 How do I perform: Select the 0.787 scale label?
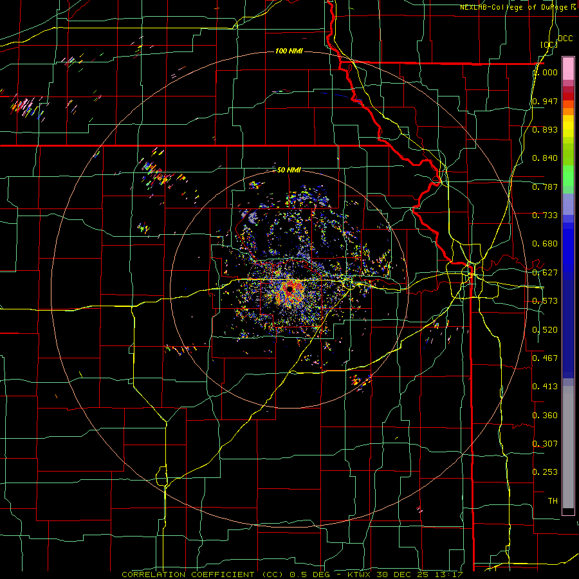pos(545,187)
